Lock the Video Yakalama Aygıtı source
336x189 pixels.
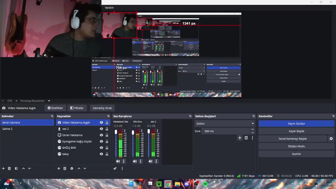click(107, 123)
